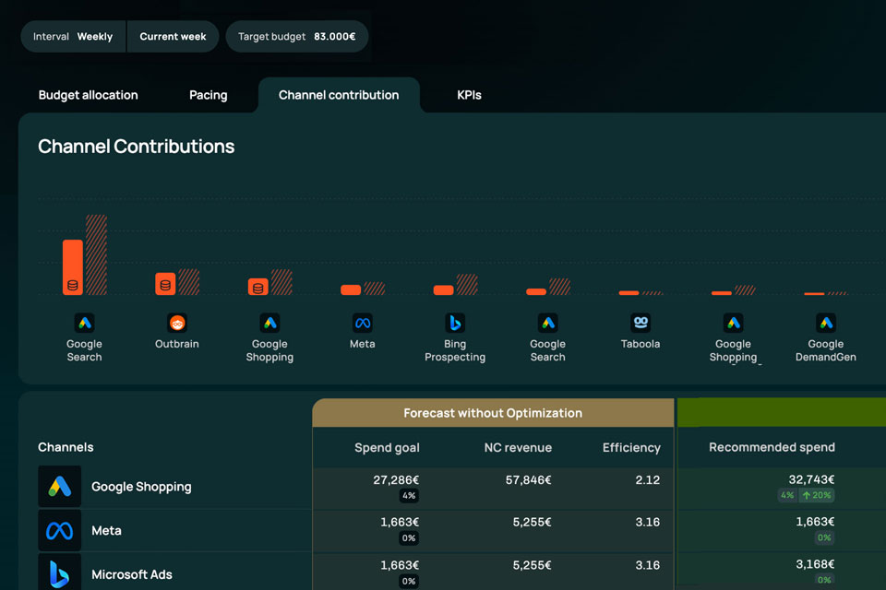Click the 57,846€ NC revenue value
Viewport: 886px width, 590px height.
click(528, 480)
